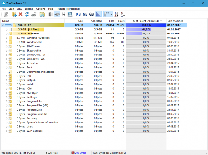
Task: Toggle the file count grid icon
Action: tap(70, 14)
